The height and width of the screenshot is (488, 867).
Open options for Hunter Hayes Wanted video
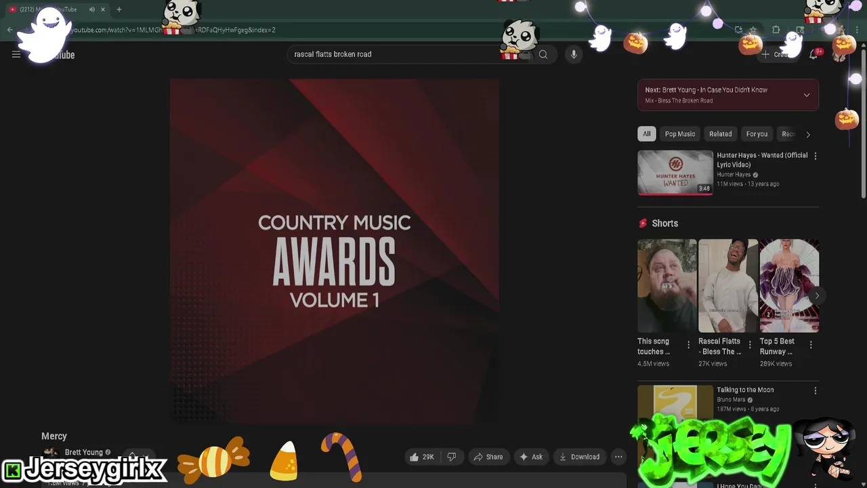point(816,156)
